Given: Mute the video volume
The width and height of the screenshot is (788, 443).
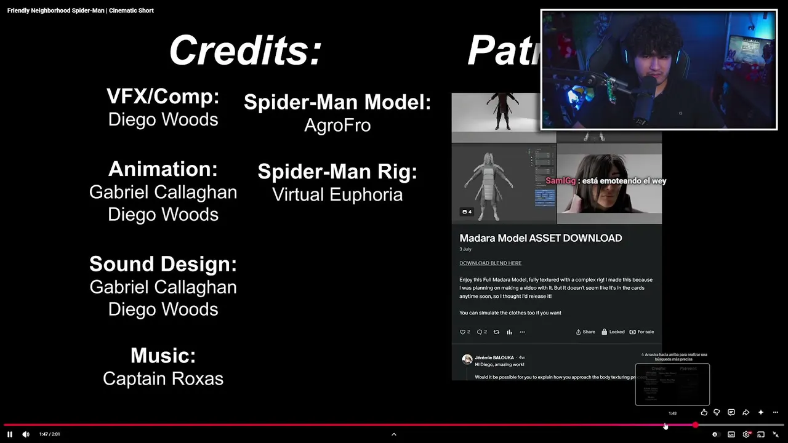Looking at the screenshot, I should pyautogui.click(x=26, y=434).
